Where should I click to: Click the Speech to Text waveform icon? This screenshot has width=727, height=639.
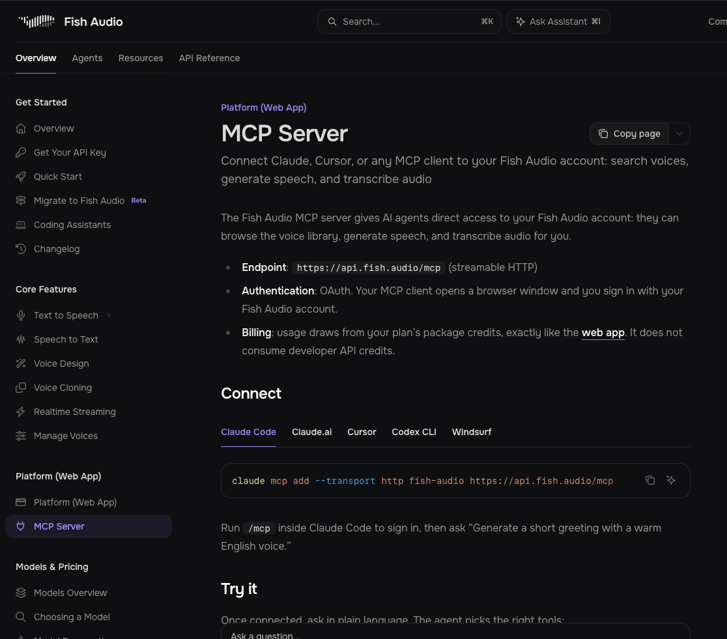21,339
